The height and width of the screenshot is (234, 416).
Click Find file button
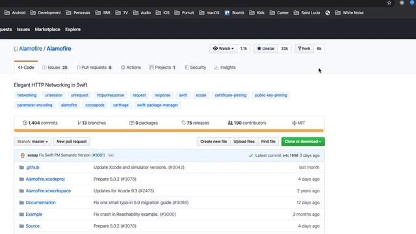[x=268, y=142]
